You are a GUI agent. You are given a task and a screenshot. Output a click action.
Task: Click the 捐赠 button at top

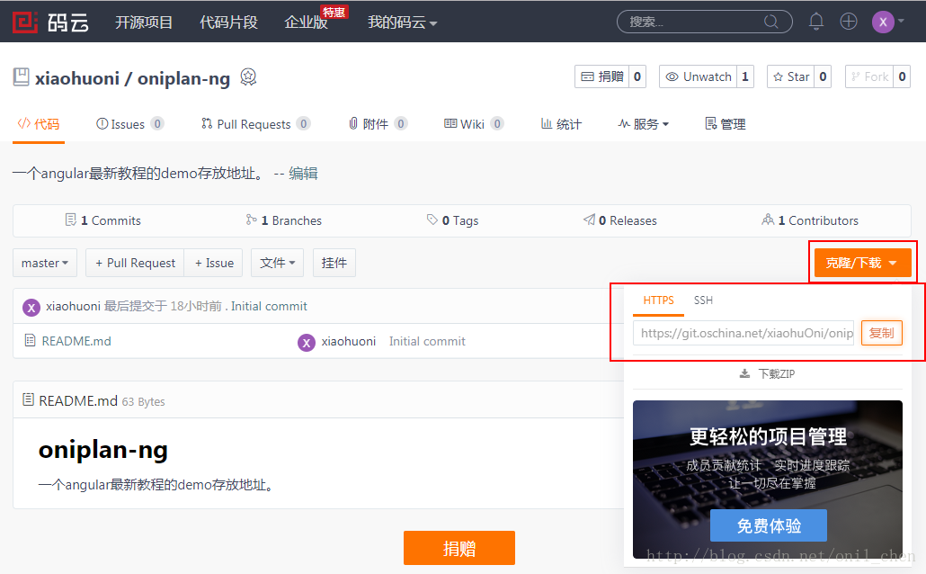tap(601, 76)
